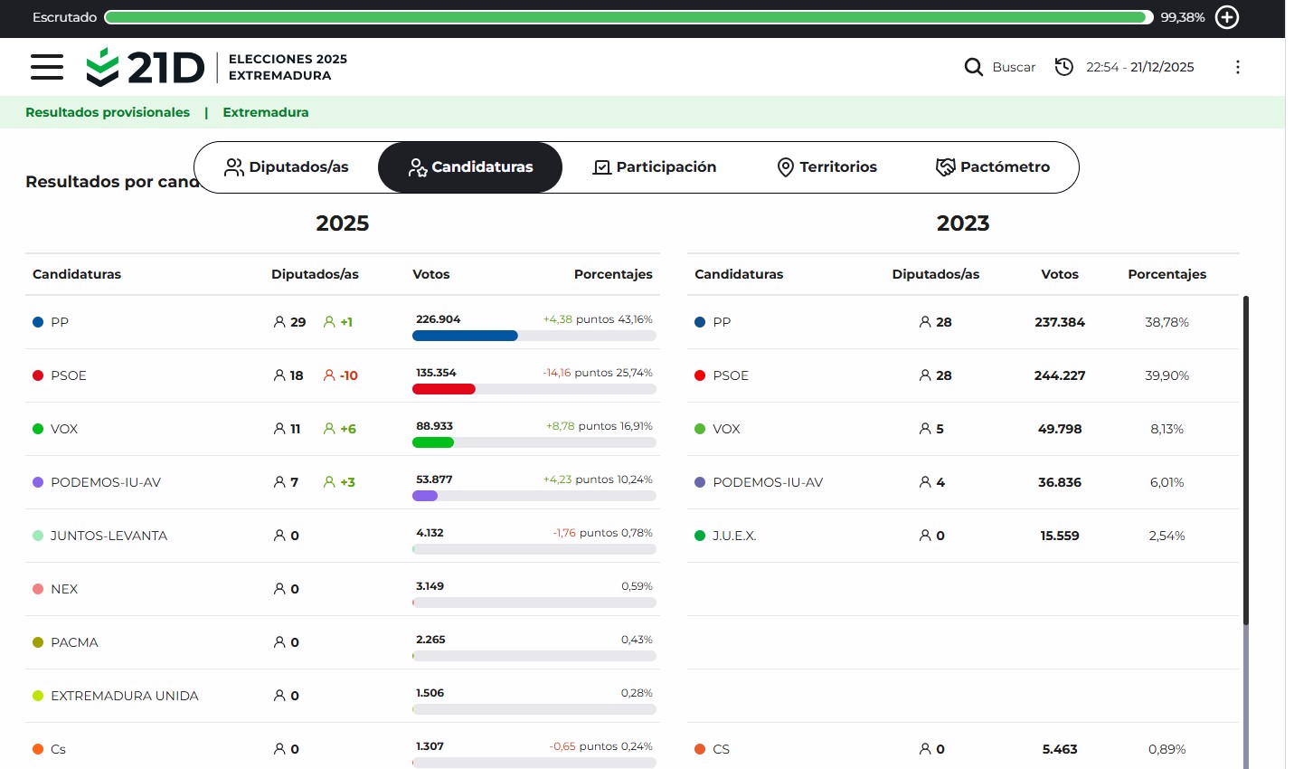Click the 2023 results vertical scrollbar
Viewport: 1294px width, 769px height.
coord(1245,460)
